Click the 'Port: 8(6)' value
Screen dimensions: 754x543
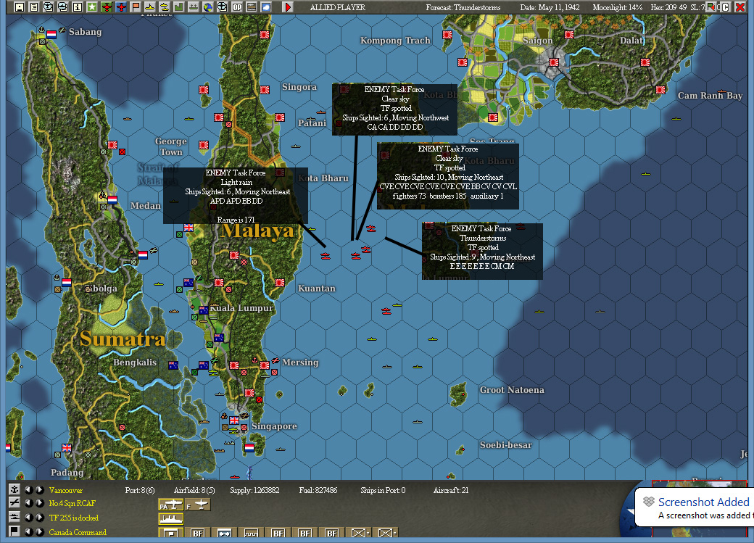(x=140, y=490)
